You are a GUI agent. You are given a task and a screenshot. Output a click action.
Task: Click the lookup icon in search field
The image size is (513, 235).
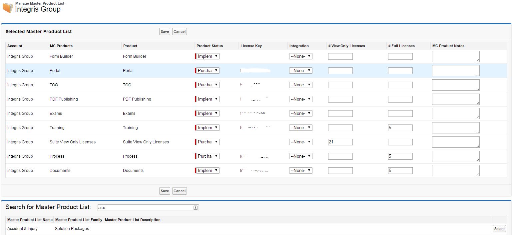[196, 208]
